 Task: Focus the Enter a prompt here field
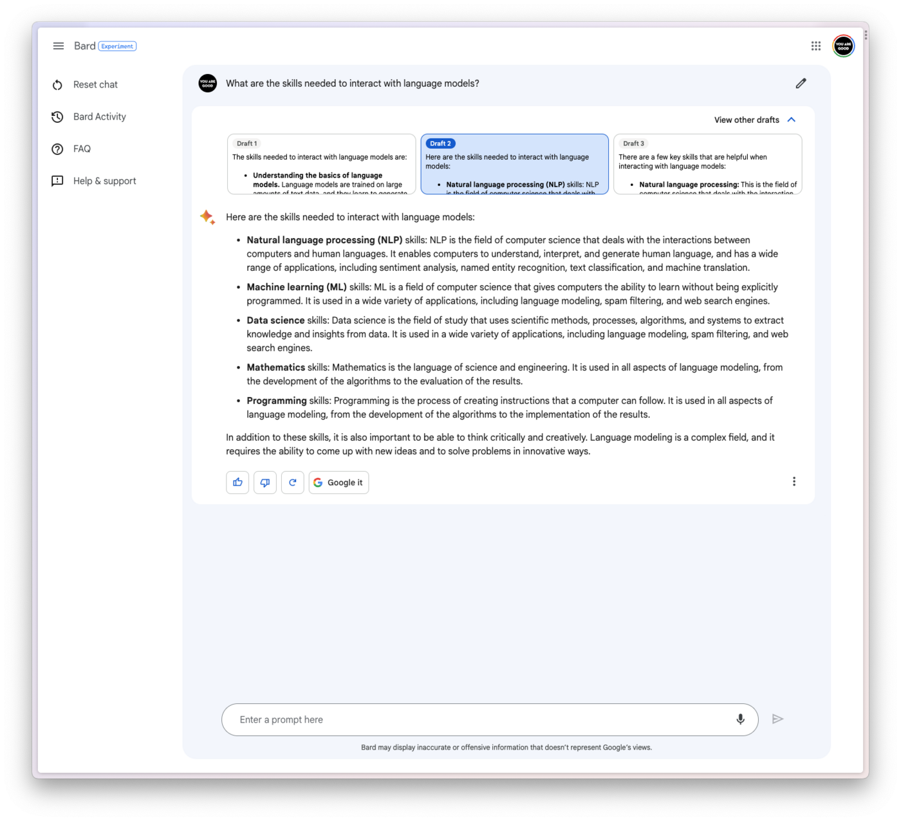click(490, 719)
